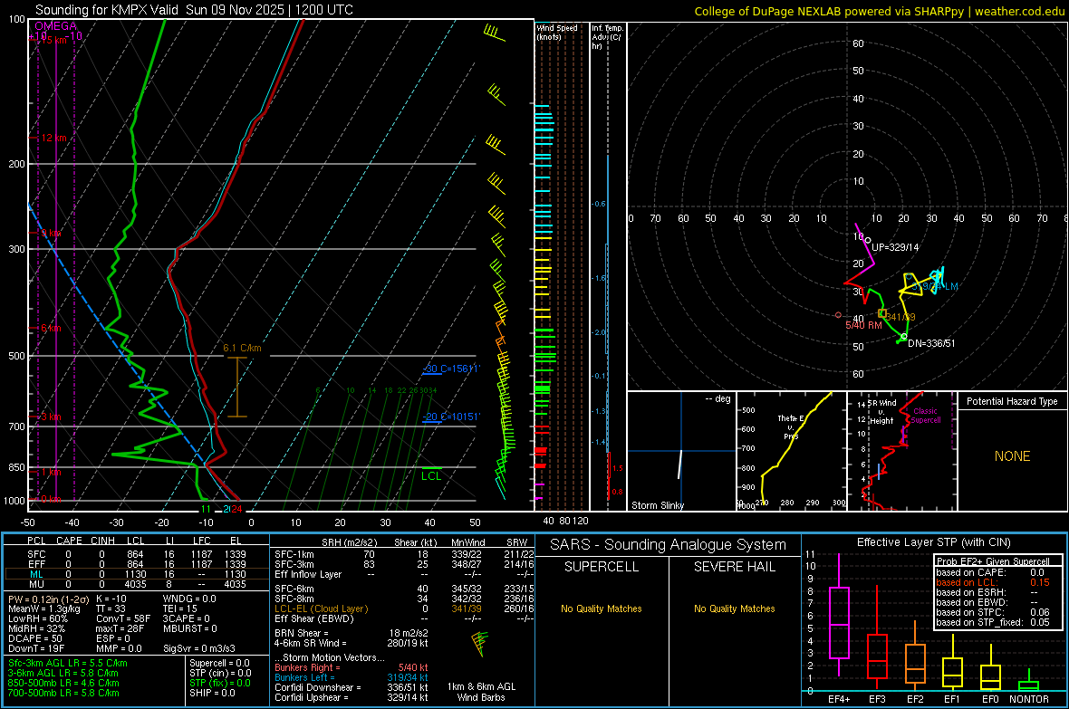The image size is (1069, 709).
Task: Click the blue Bunkers Left = 319/34 kt
Action: click(352, 677)
